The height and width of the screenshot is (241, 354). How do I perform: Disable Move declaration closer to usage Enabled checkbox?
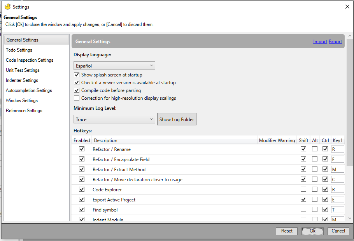pos(82,179)
